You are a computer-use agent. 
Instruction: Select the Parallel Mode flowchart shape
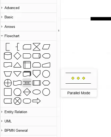(27, 83)
